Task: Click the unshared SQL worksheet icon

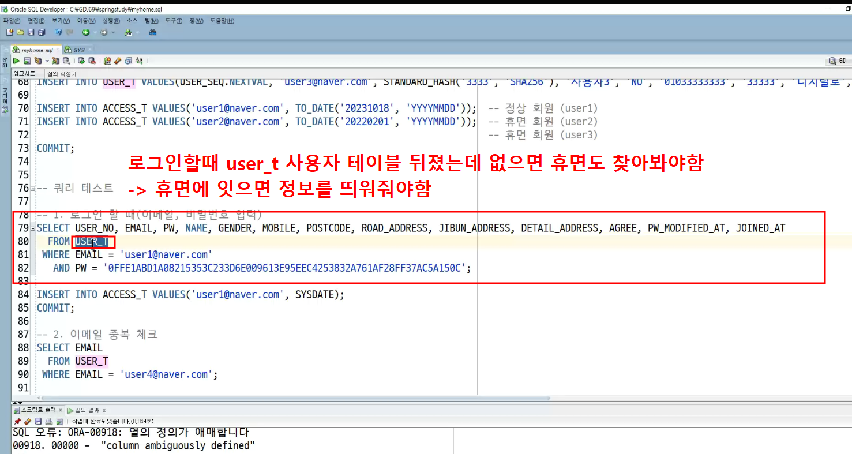Action: (x=107, y=61)
